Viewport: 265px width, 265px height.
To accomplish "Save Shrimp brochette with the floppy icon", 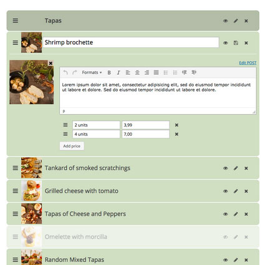I will 236,43.
